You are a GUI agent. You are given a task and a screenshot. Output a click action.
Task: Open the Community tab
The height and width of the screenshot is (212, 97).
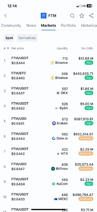pyautogui.click(x=11, y=25)
